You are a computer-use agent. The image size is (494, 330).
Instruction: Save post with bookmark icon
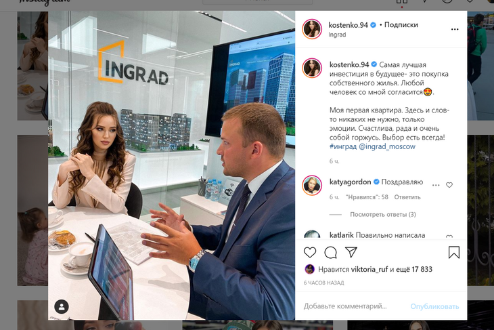click(x=454, y=252)
